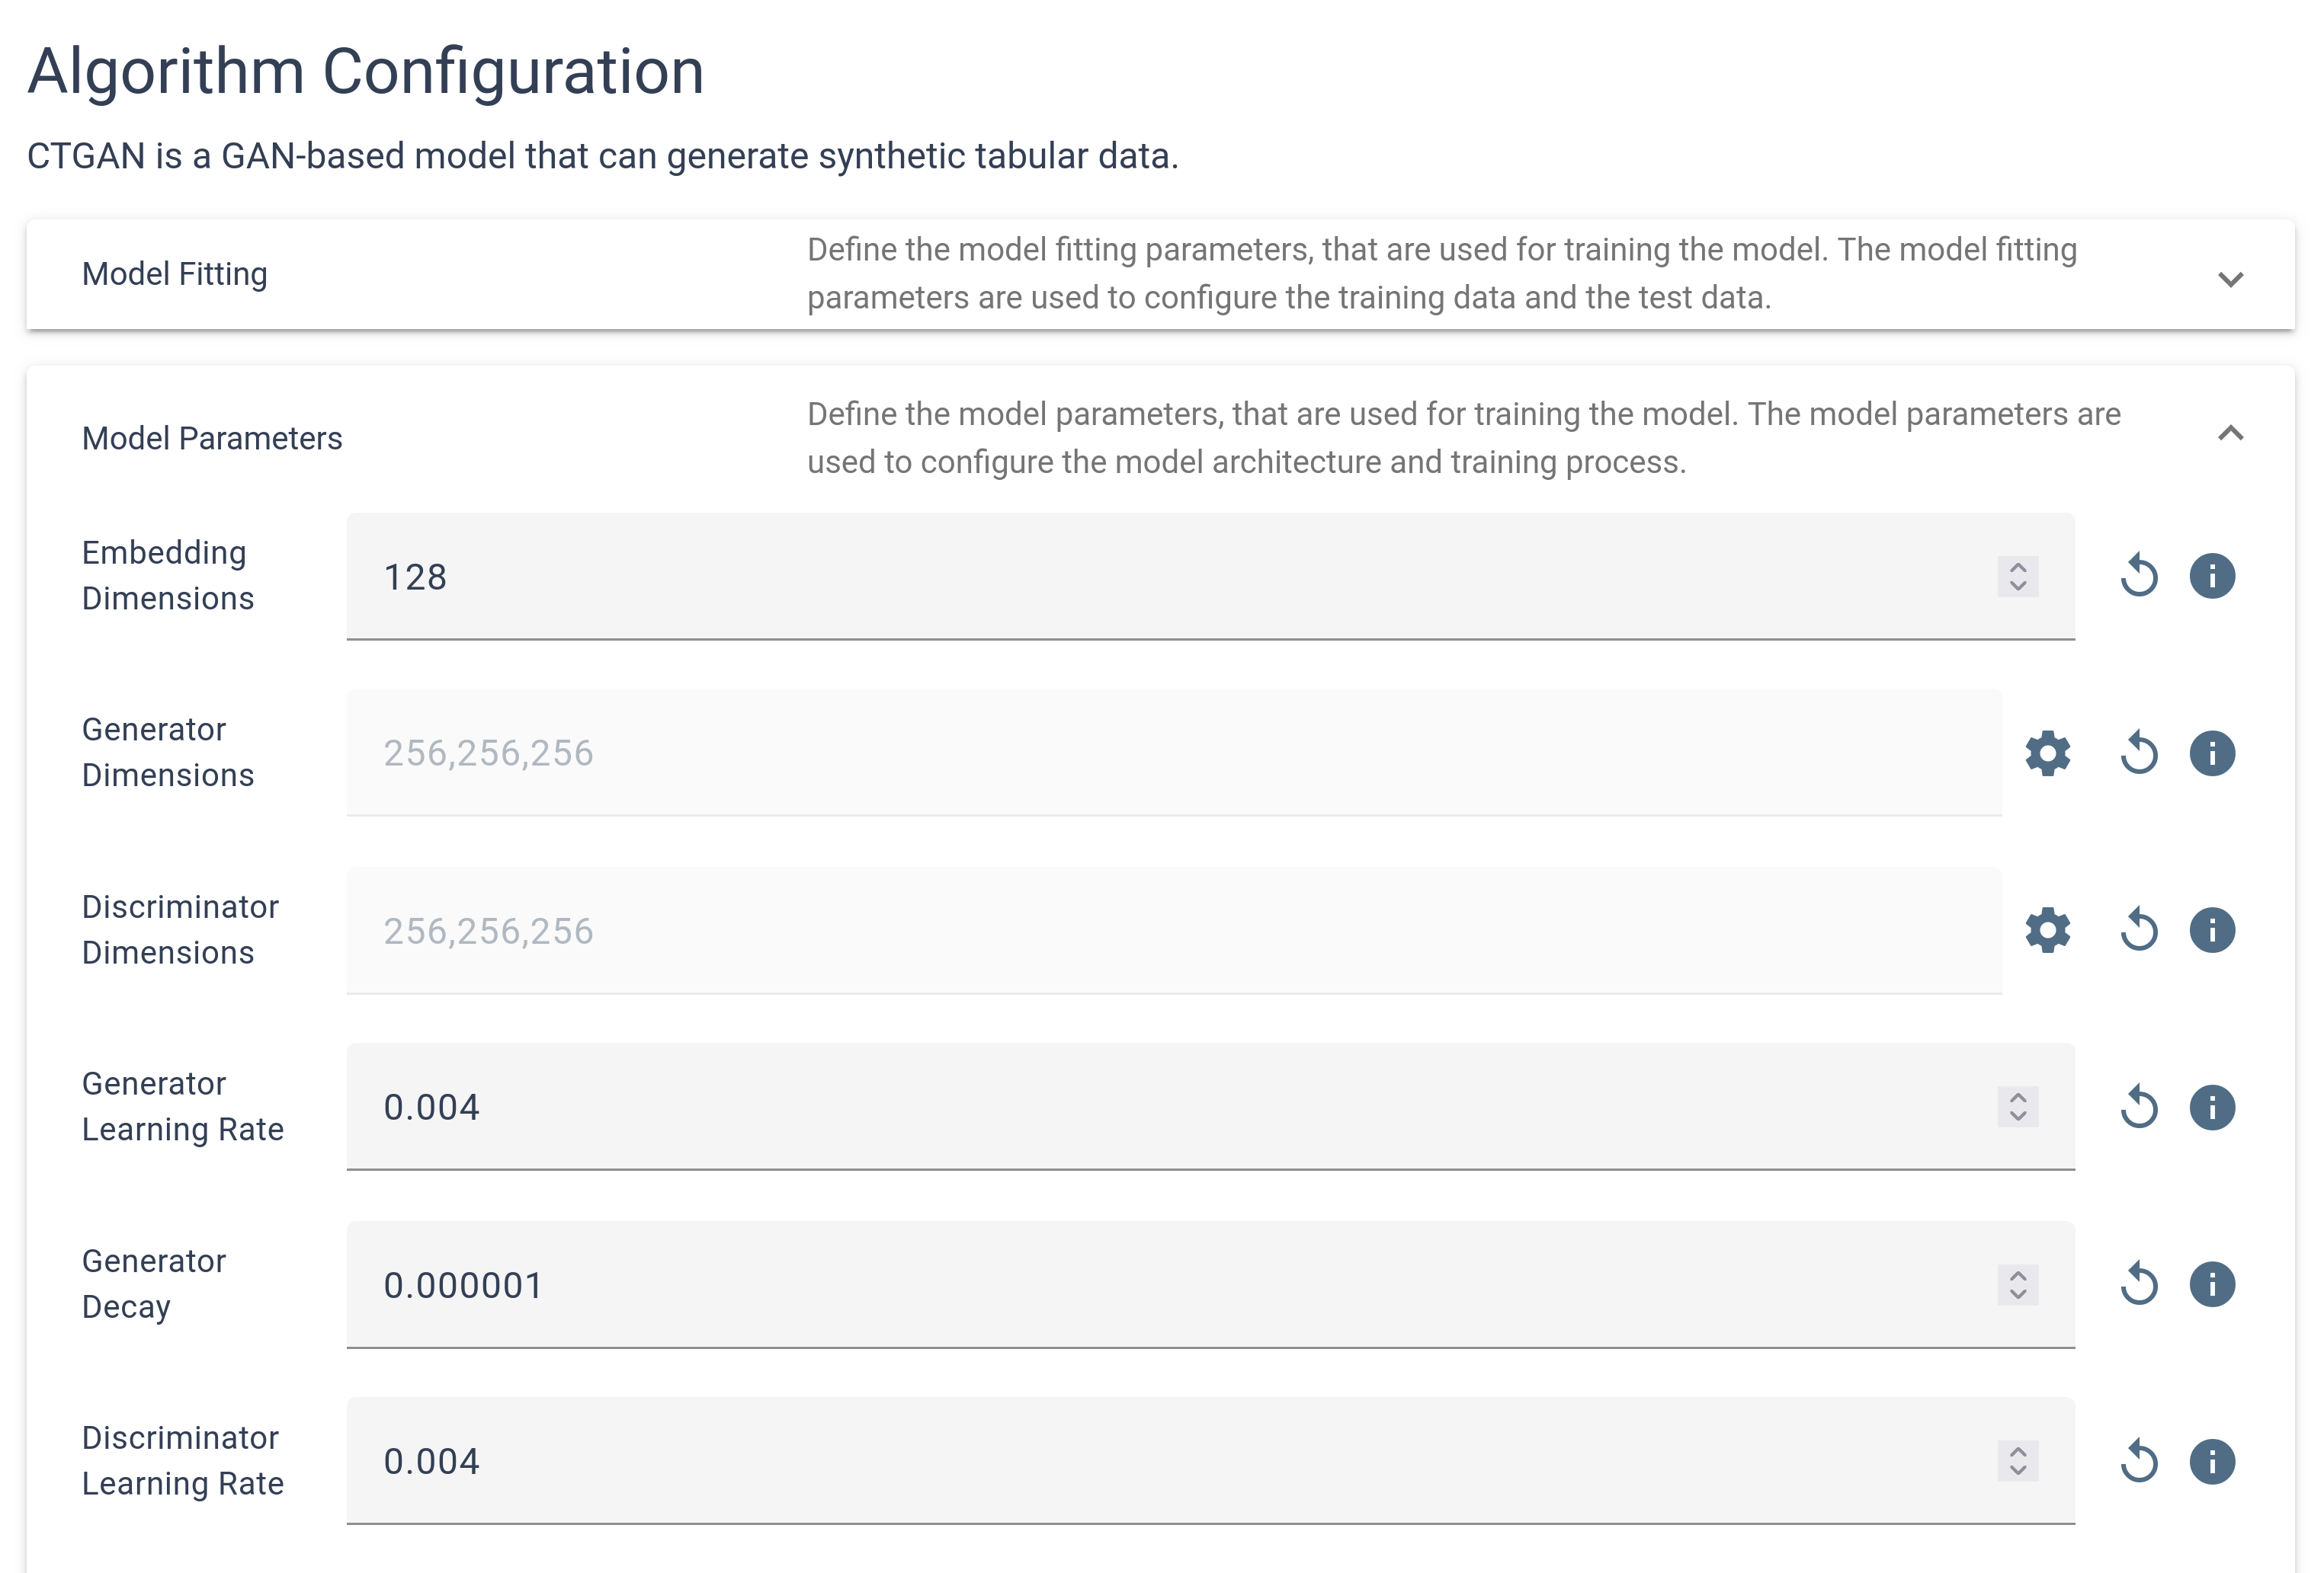Click the Model Parameters description text
The image size is (2324, 1573).
pyautogui.click(x=1464, y=438)
